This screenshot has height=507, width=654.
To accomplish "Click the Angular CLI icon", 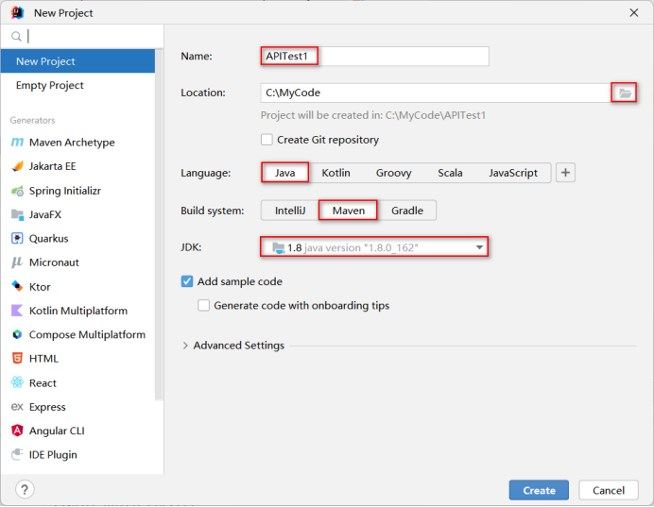I will [17, 431].
